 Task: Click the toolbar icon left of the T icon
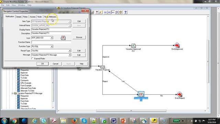tap(92, 12)
